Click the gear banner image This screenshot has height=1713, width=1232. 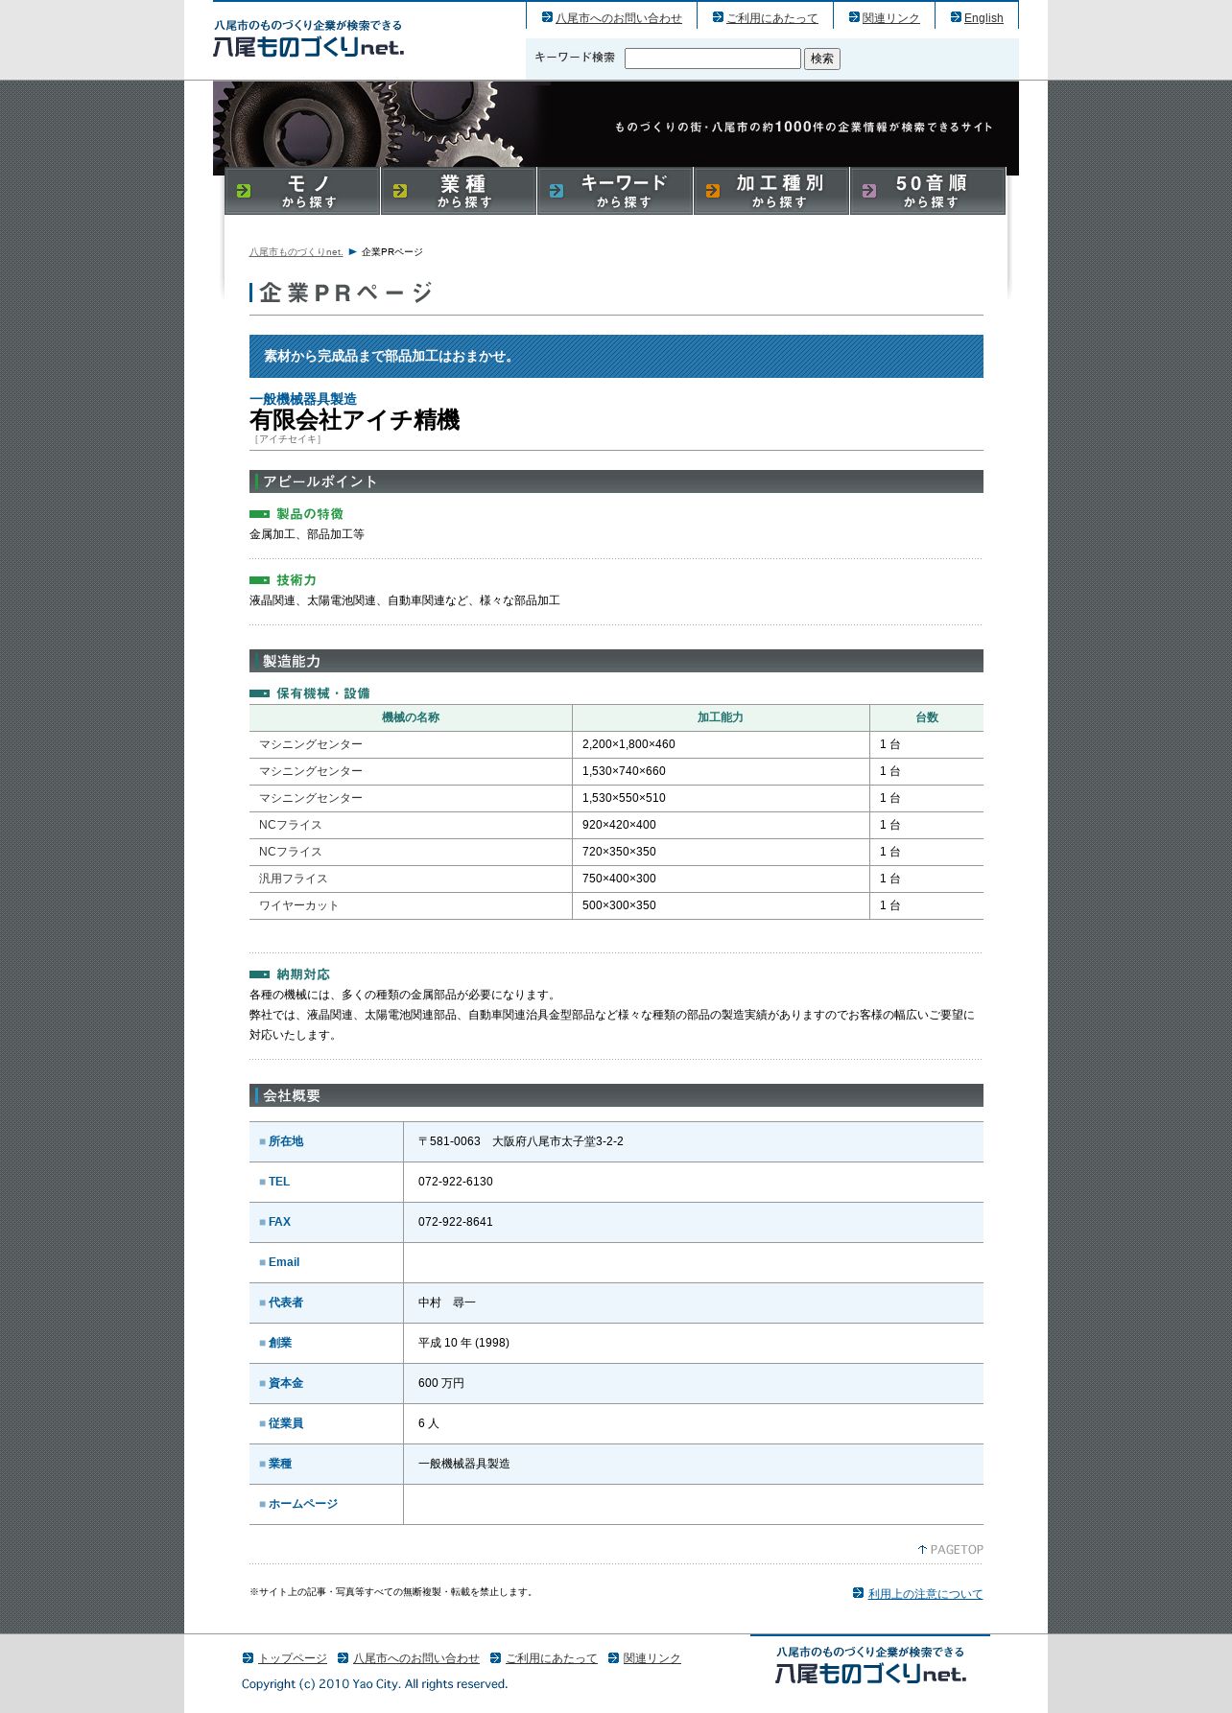(x=616, y=125)
